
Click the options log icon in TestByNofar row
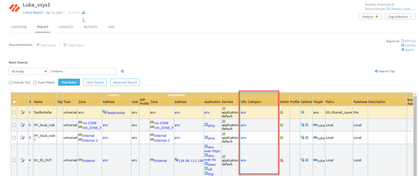pos(303,112)
